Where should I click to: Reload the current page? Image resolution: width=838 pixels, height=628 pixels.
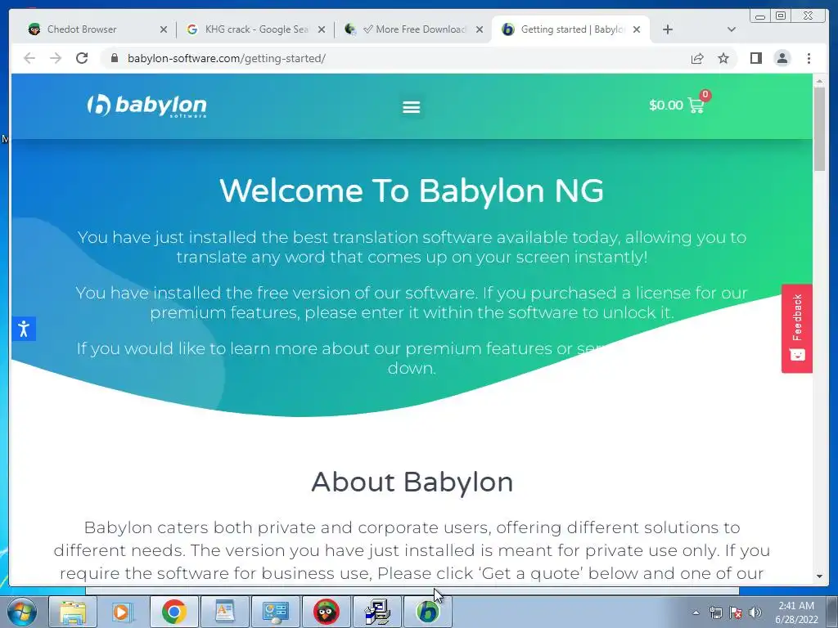click(x=82, y=58)
